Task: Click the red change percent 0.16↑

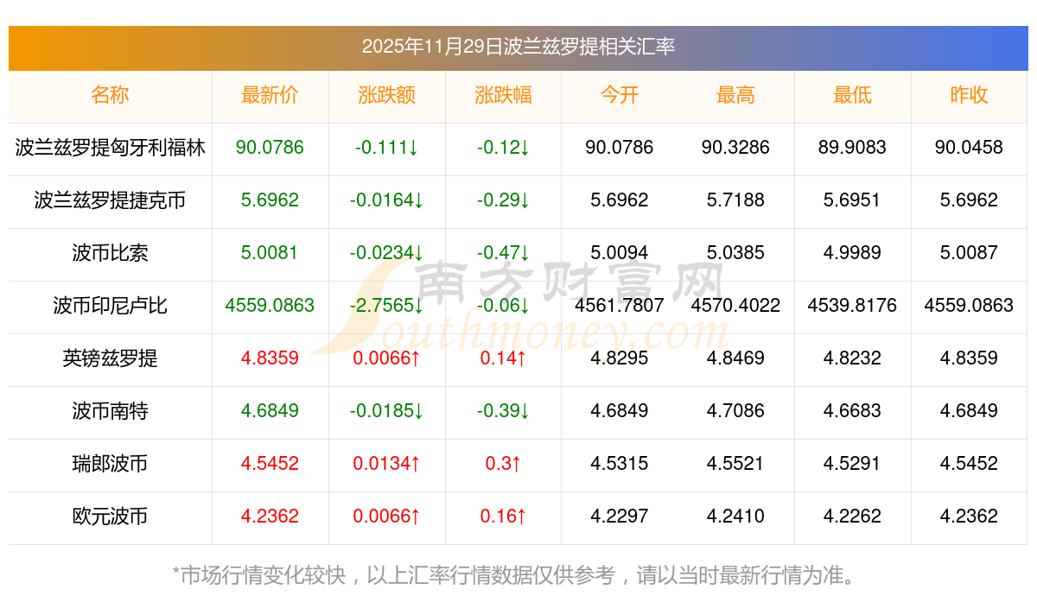Action: point(503,516)
